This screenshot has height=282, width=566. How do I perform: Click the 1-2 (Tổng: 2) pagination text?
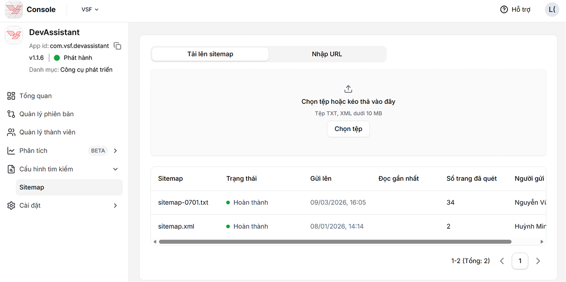[470, 261]
